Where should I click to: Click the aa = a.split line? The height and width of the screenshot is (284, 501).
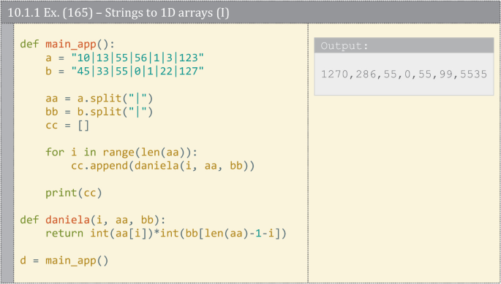99,99
